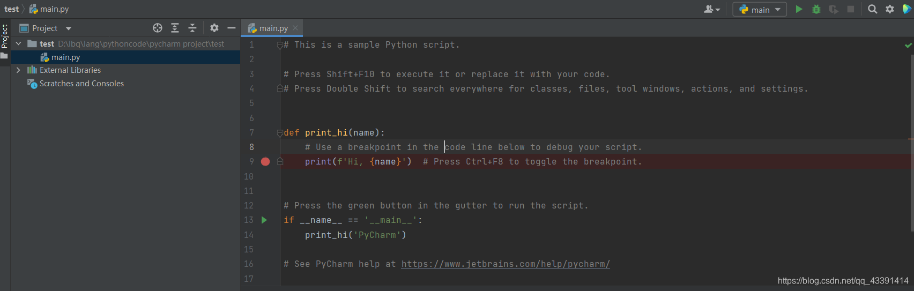Select opened file crosshair icon in Project panel
Image resolution: width=914 pixels, height=291 pixels.
(x=157, y=28)
